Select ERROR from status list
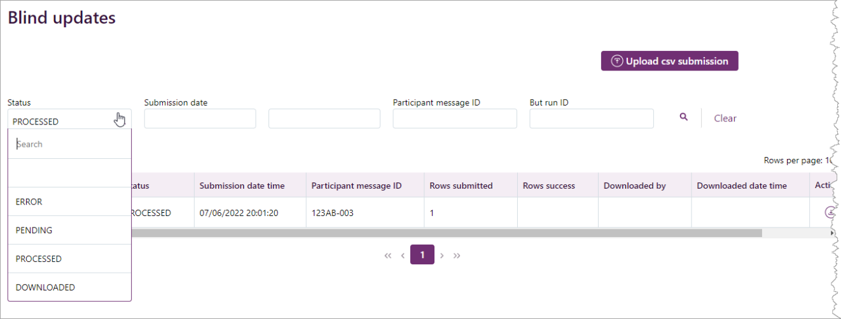Viewport: 841px width, 319px height. 69,201
